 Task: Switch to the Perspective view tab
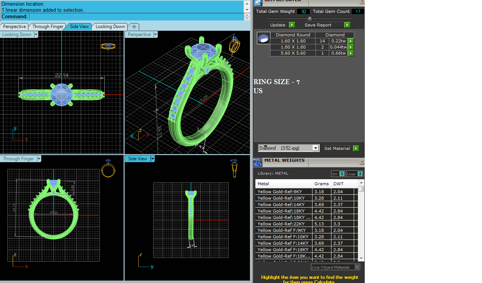(x=14, y=27)
